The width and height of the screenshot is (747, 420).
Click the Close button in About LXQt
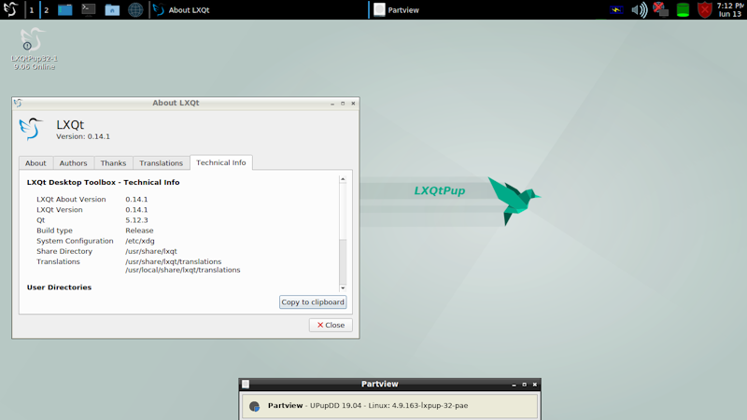tap(331, 325)
